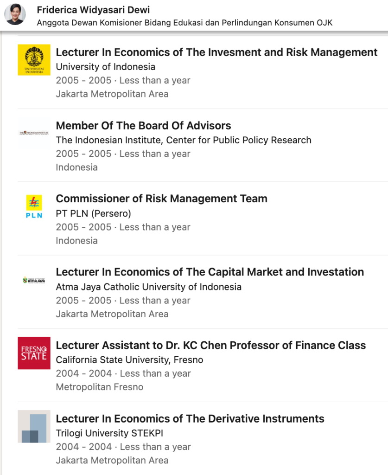Click the University of Indonesia logo
Image resolution: width=388 pixels, height=475 pixels.
34,60
